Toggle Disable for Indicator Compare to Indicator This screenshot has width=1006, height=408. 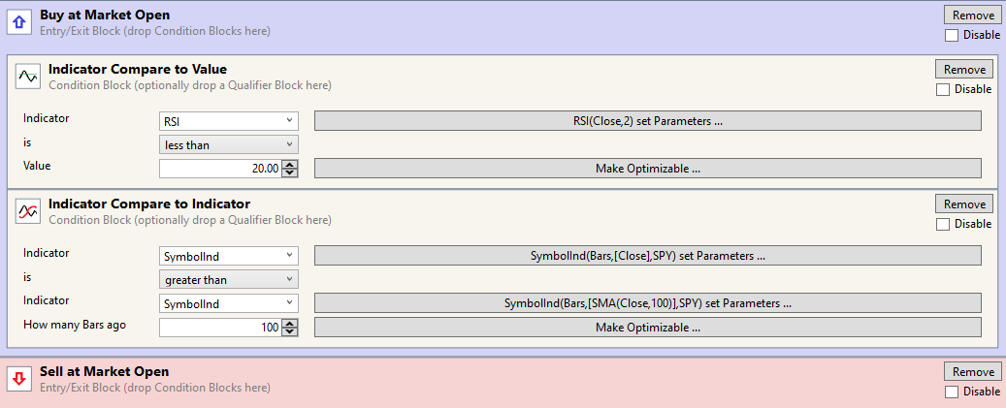[x=943, y=224]
